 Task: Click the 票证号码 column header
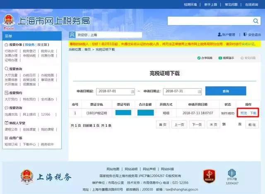[123, 105]
